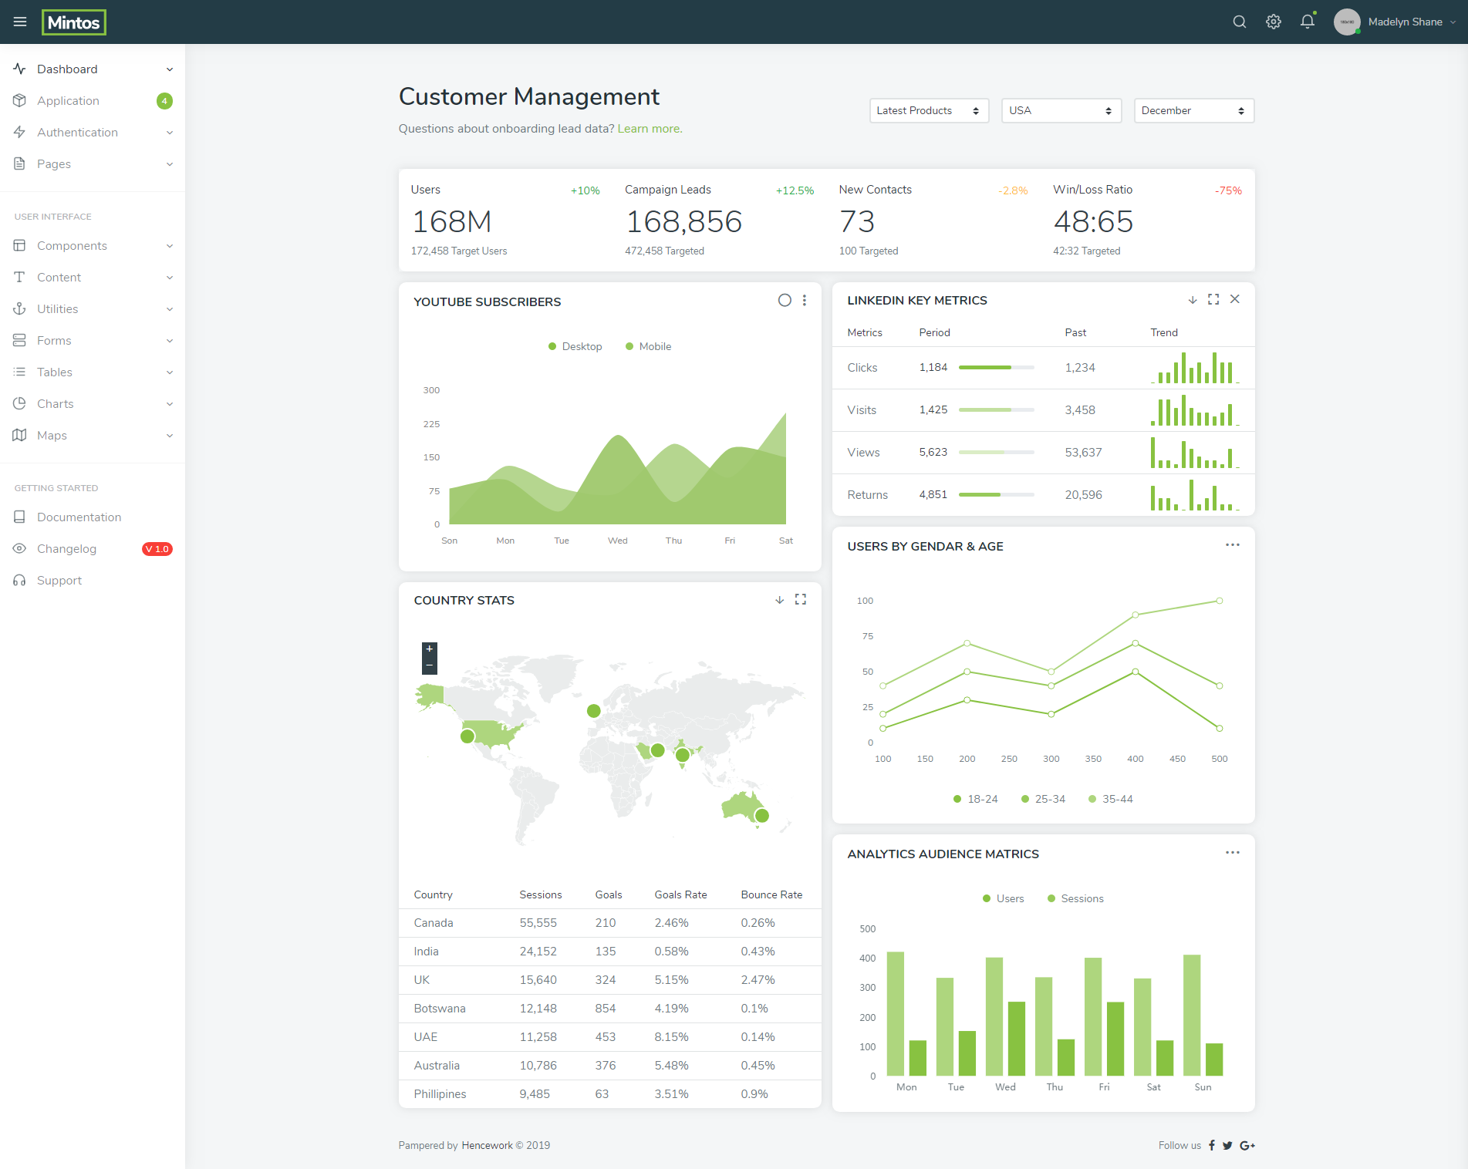Open the December month dropdown
Viewport: 1468px width, 1169px height.
1193,110
